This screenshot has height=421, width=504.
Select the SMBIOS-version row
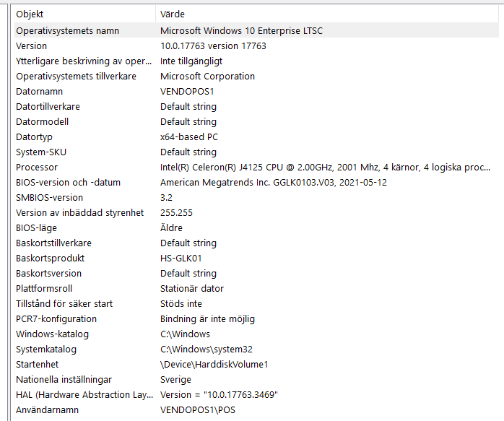click(x=49, y=197)
